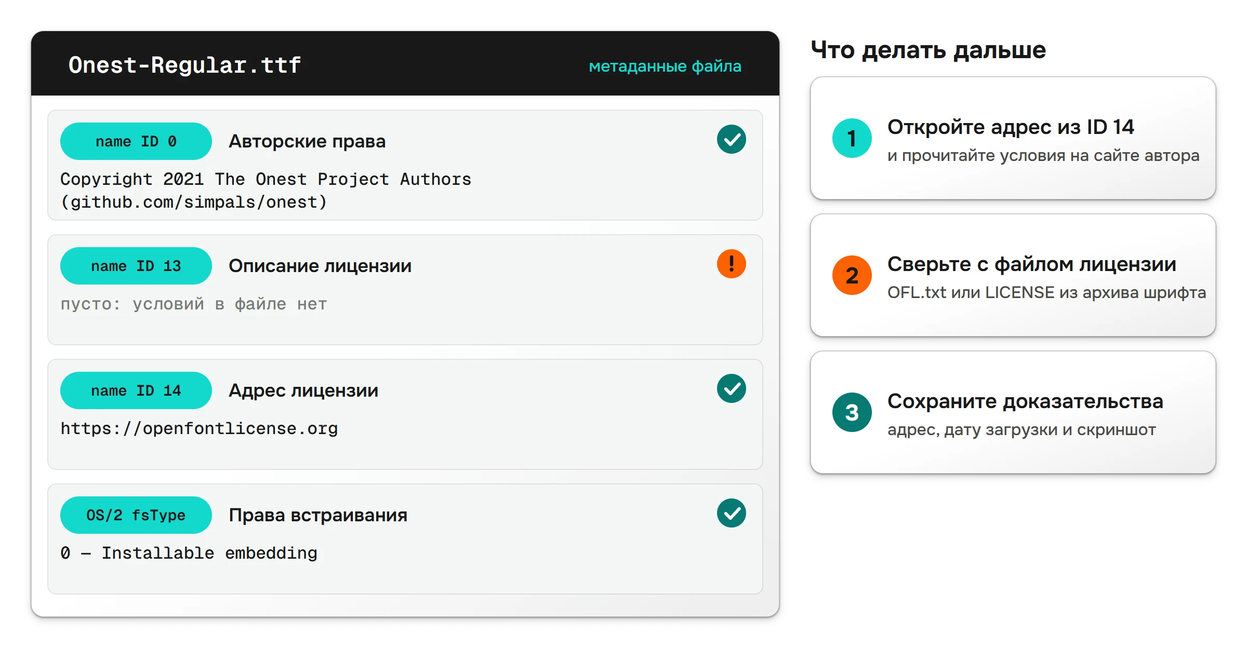Click the Права встраивания title
Screen dimensions: 1247x648
tap(318, 515)
